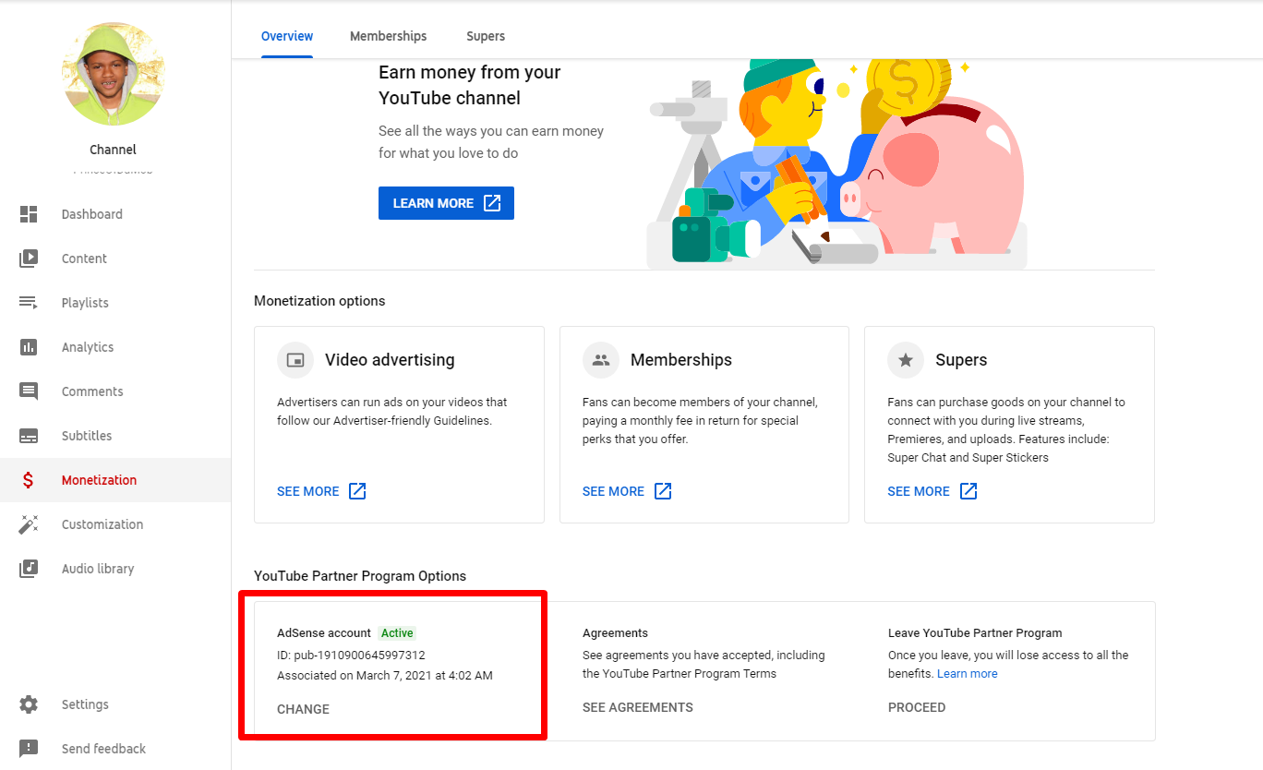This screenshot has width=1263, height=770.
Task: Click 'Leave YouTube Partner Program' heading
Action: (x=975, y=633)
